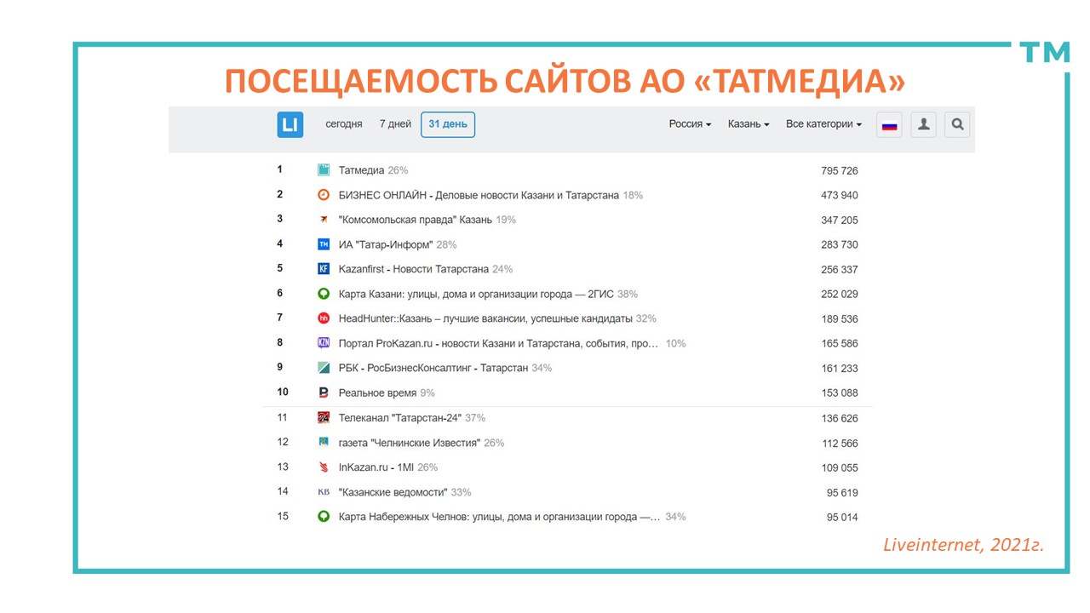1090x613 pixels.
Task: Open the "Казанские ведомости" link
Action: [x=393, y=492]
